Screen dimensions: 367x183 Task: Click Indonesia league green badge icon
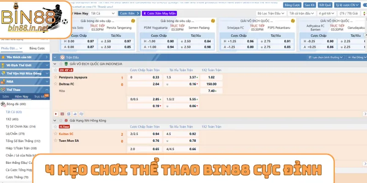pos(66,64)
